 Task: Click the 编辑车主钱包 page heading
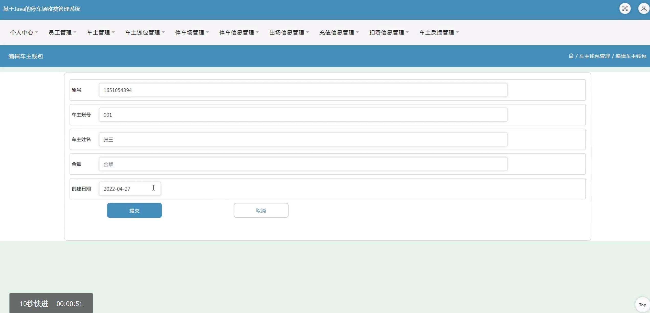pyautogui.click(x=26, y=56)
